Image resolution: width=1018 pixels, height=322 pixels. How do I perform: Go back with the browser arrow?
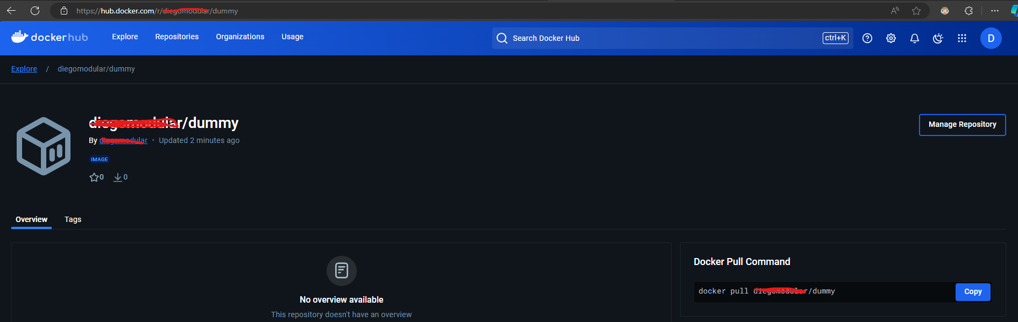11,11
